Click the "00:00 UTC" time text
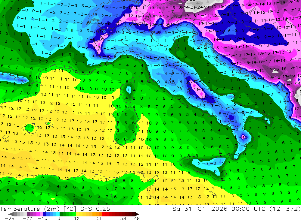 pyautogui.click(x=249, y=209)
